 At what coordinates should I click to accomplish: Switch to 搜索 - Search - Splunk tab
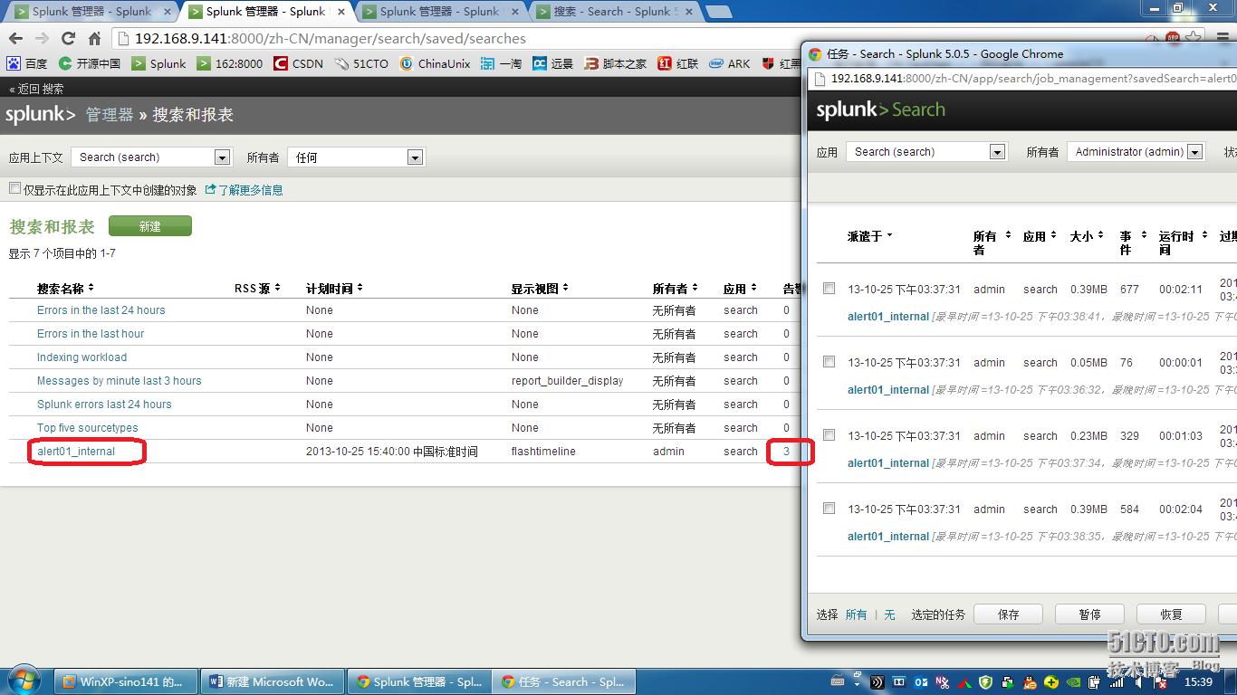(615, 12)
